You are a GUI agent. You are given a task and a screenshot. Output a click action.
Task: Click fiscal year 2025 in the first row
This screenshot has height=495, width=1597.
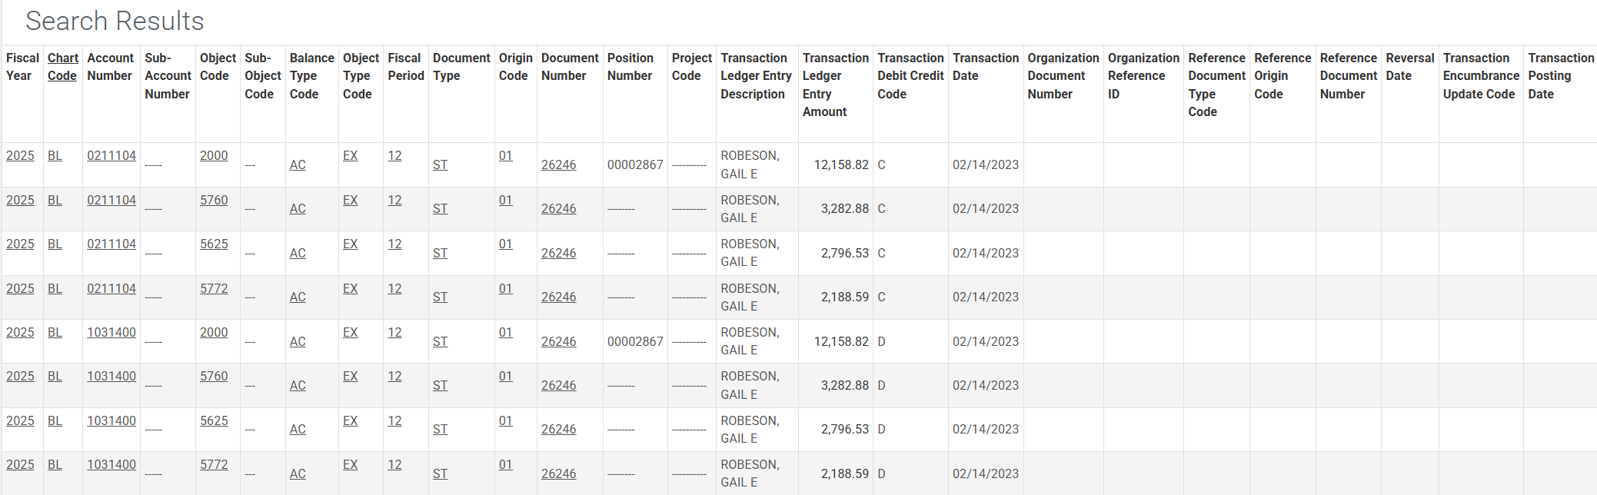[20, 155]
